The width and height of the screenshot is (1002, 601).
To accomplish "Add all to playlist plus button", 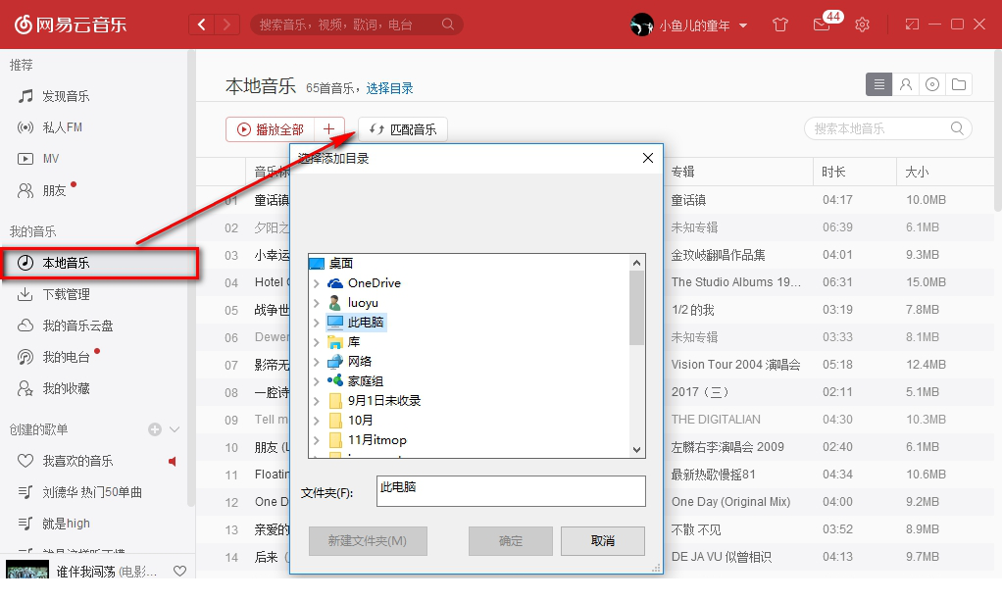I will pyautogui.click(x=329, y=129).
